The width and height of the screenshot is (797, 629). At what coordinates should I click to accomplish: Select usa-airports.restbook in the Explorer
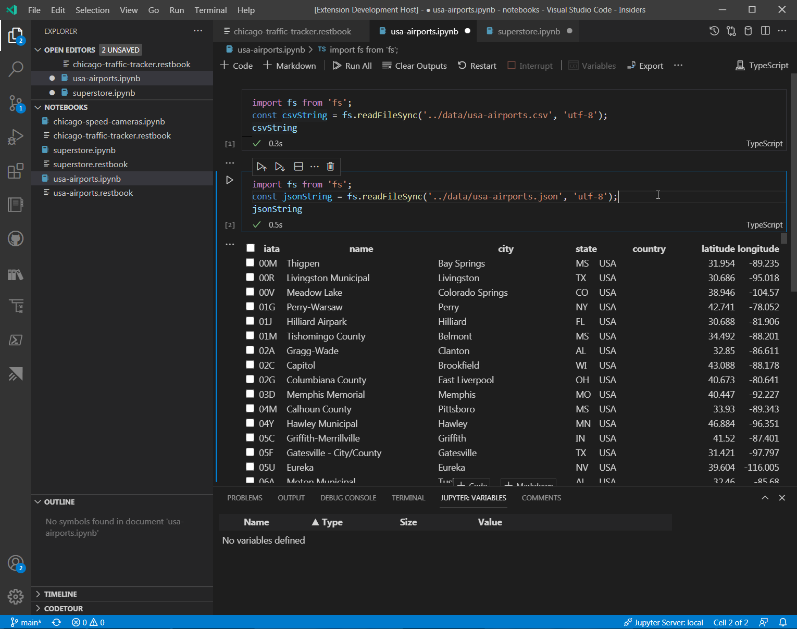(x=94, y=193)
